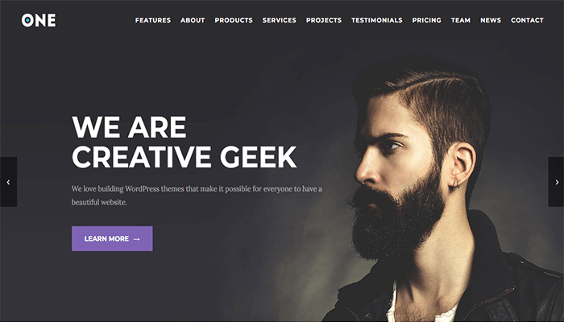Viewport: 564px width, 322px height.
Task: Select Testimonials in the navigation bar
Action: click(x=376, y=20)
